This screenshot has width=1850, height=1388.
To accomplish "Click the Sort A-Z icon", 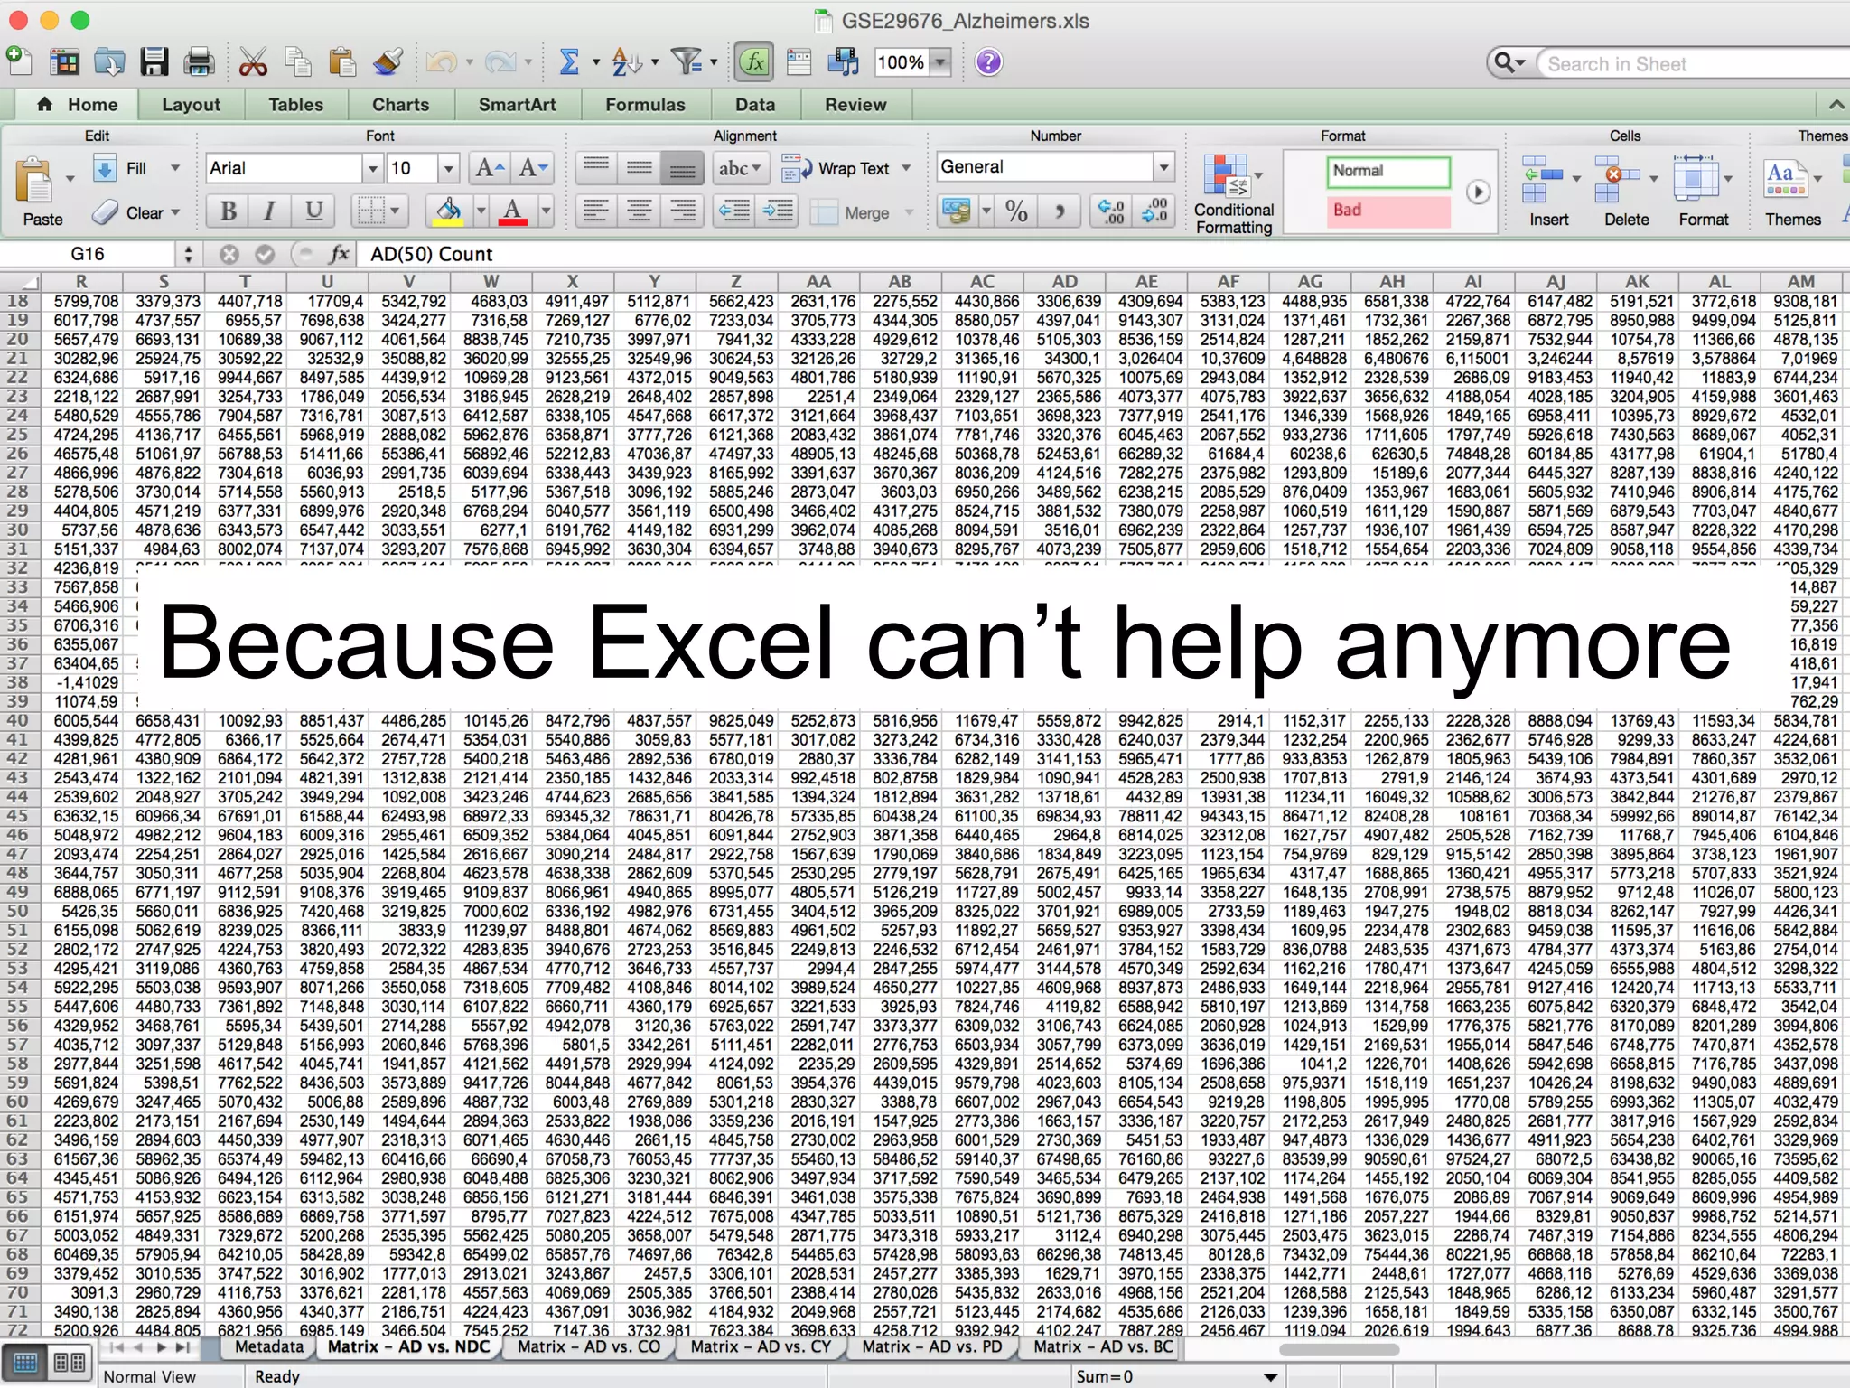I will click(626, 61).
